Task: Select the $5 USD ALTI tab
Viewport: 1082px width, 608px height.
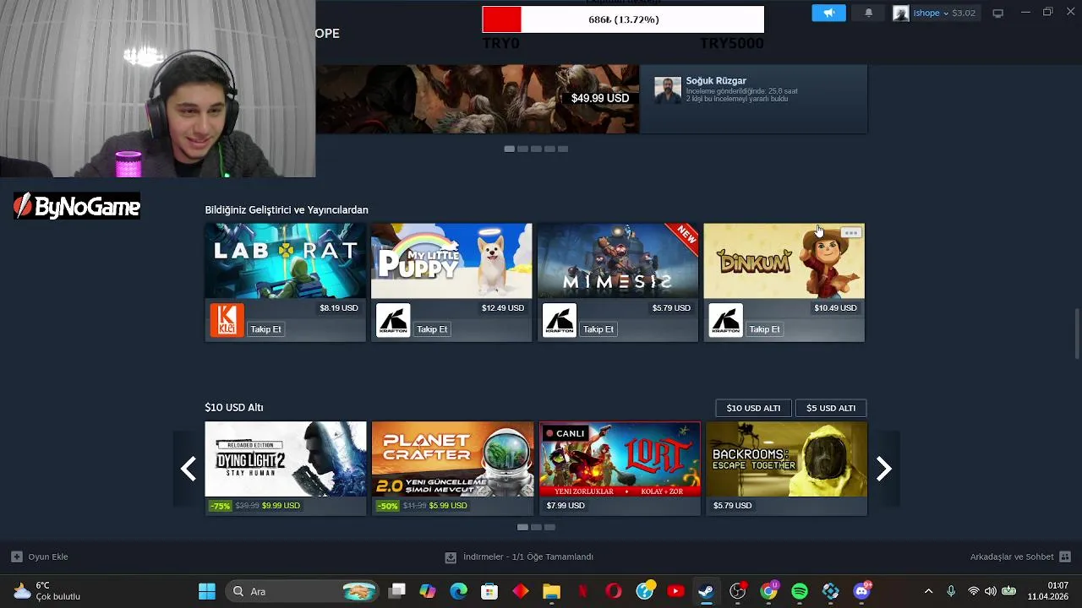Action: [831, 408]
